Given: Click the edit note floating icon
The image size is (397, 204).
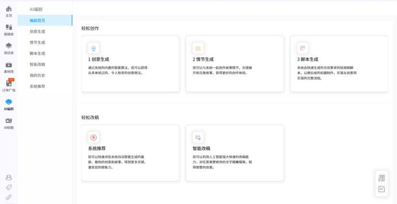Looking at the screenshot, I should (382, 189).
